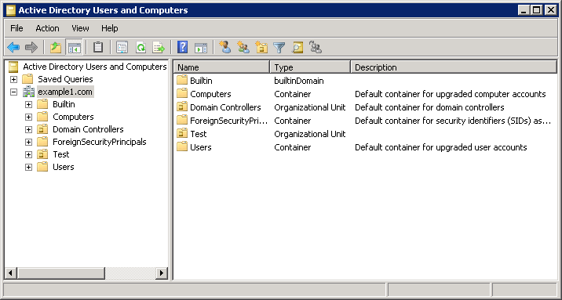Expand the Users tree node
Screen dimensions: 562x300
(x=29, y=167)
